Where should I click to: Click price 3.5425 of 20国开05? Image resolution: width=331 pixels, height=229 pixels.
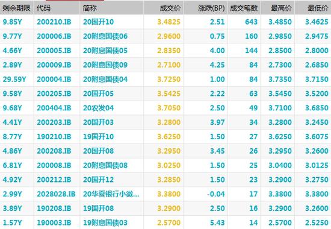click(169, 93)
